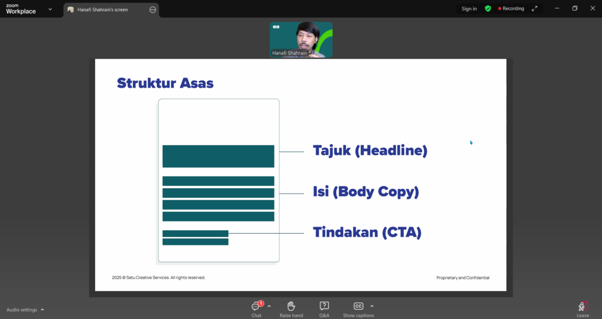This screenshot has width=602, height=319.
Task: View the green encryption shield info
Action: (487, 8)
